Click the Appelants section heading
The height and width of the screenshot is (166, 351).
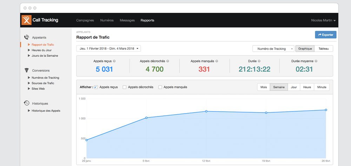coord(39,37)
